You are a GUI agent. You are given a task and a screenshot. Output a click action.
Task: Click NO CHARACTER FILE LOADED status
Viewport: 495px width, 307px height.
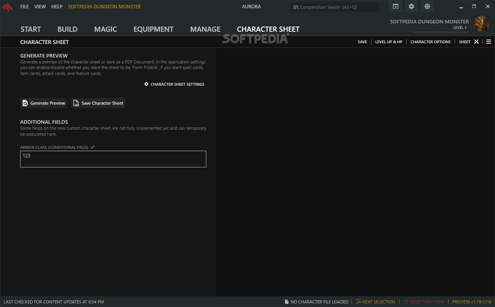click(316, 302)
